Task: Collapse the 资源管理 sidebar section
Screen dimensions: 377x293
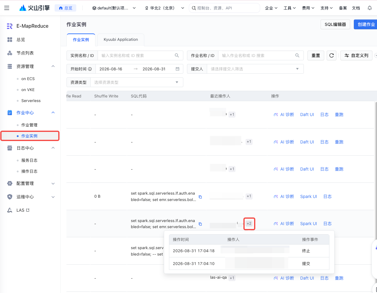Action: tap(53, 66)
